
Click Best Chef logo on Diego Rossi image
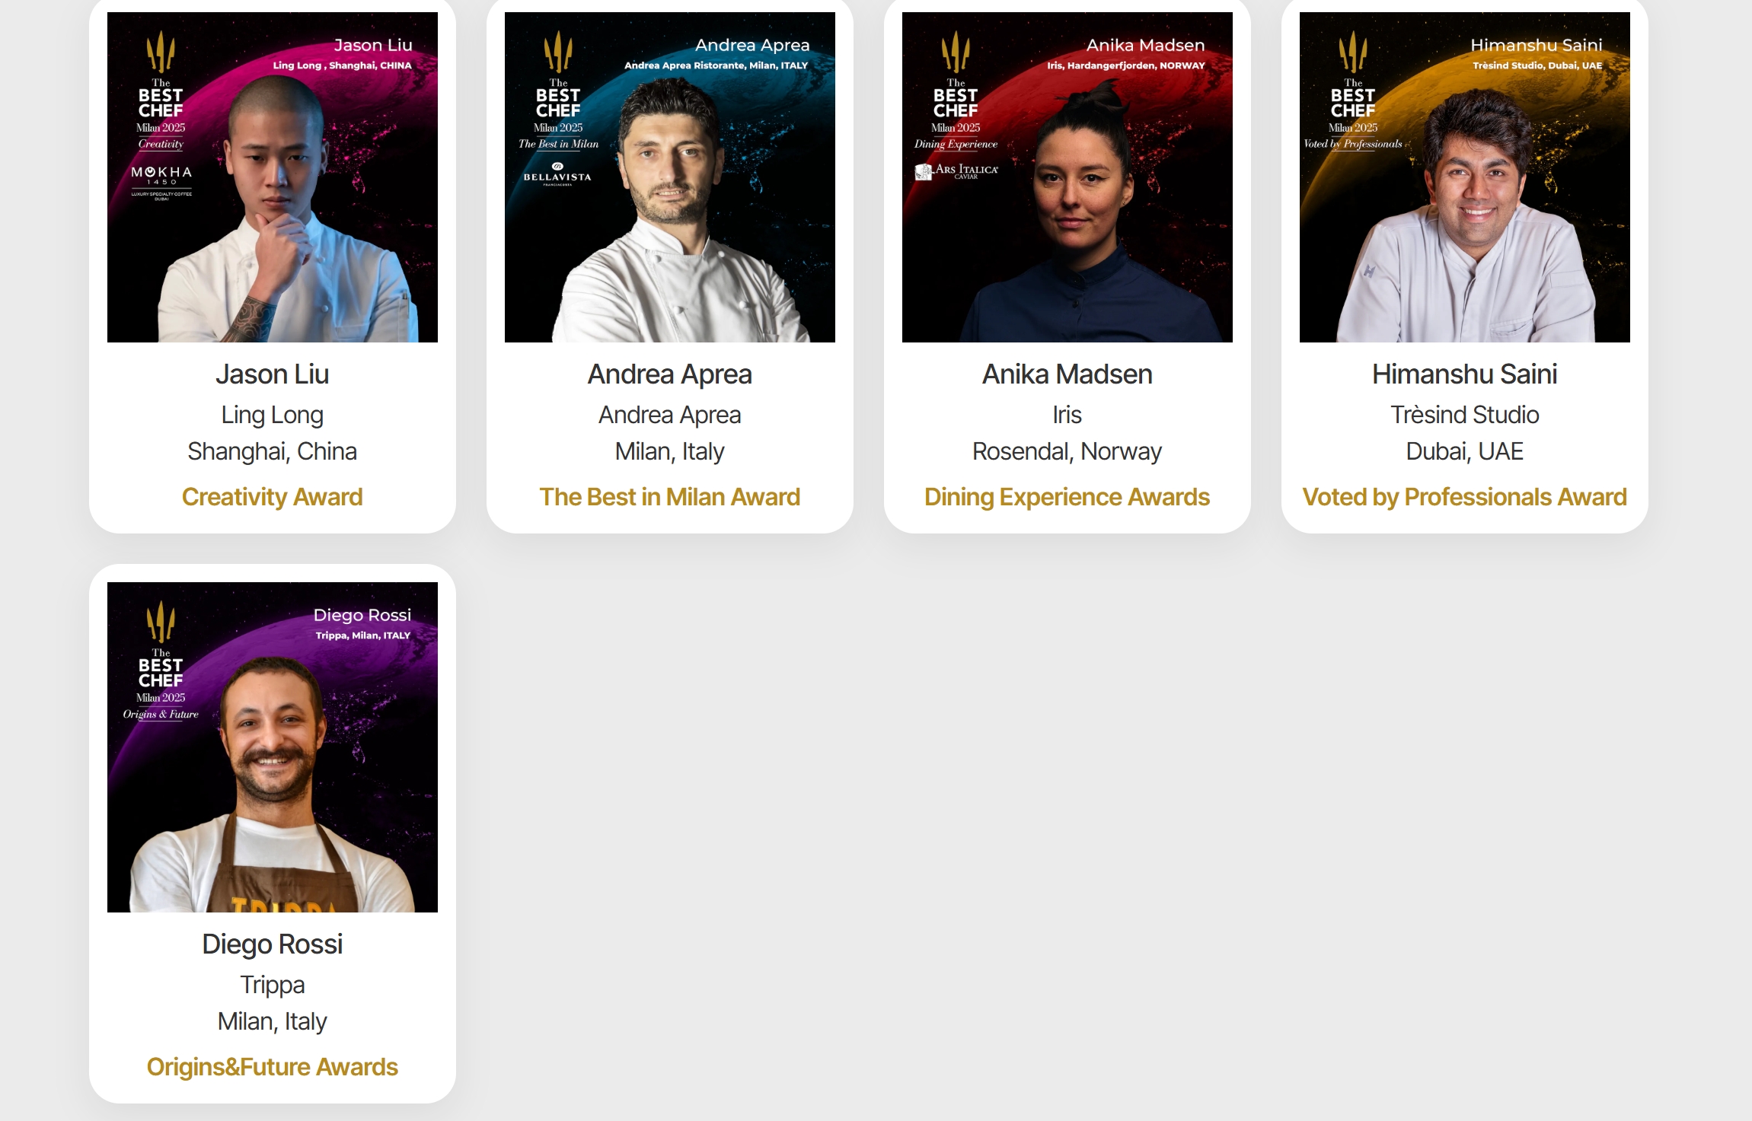coord(161,652)
